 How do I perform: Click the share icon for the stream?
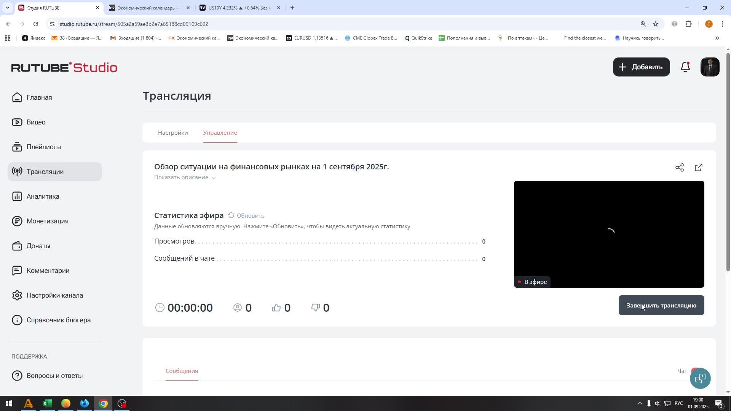679,167
